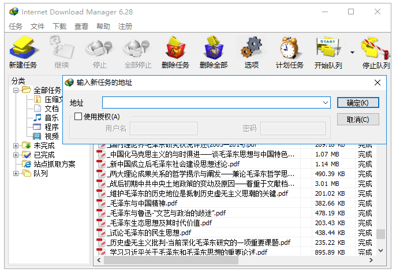The height and width of the screenshot is (276, 396).
Task: Open the 下载 menu
Action: (59, 26)
